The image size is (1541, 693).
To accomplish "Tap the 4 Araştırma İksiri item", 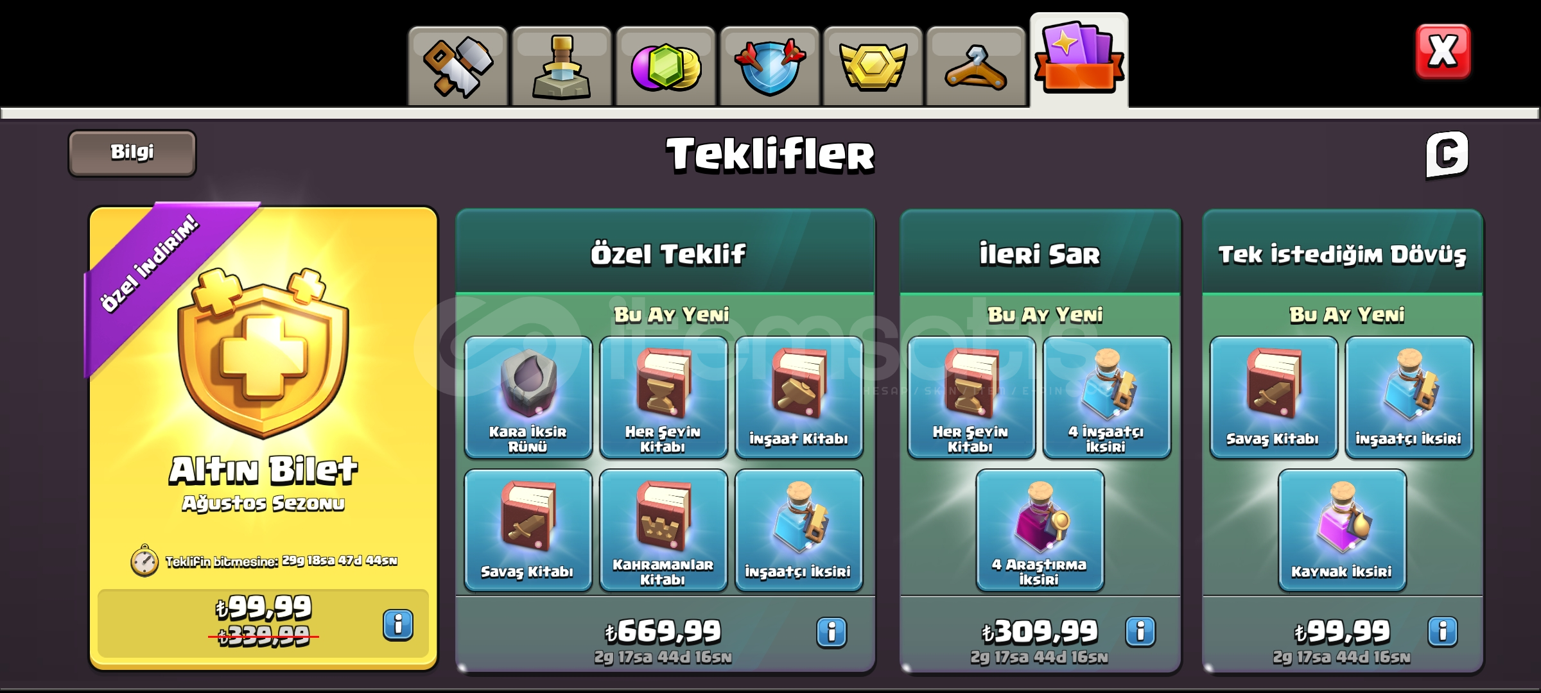I will (x=1040, y=531).
